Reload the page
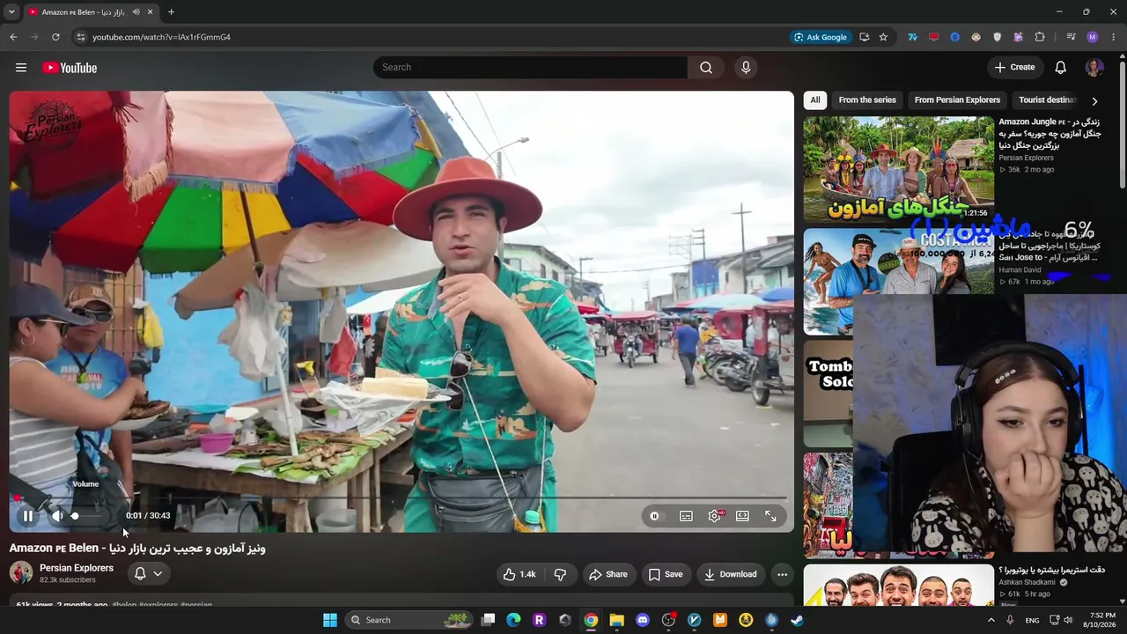 click(55, 37)
